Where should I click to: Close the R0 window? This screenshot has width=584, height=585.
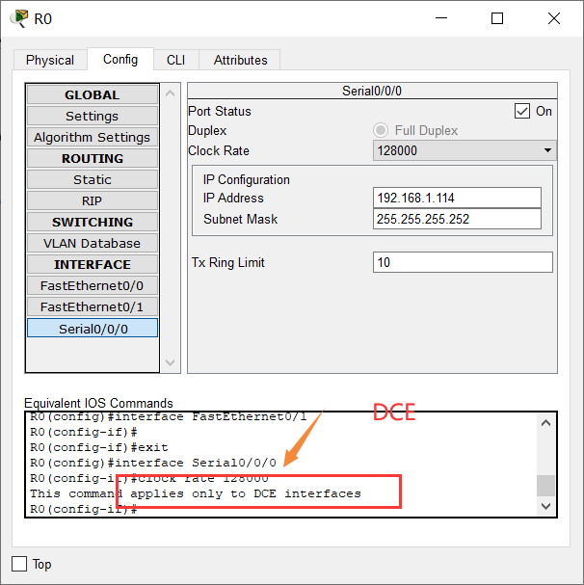pyautogui.click(x=554, y=18)
